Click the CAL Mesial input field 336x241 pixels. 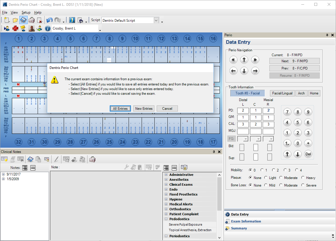[x=268, y=124]
